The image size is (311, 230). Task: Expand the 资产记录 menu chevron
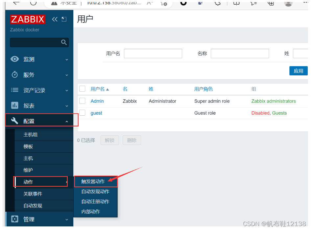pyautogui.click(x=67, y=90)
